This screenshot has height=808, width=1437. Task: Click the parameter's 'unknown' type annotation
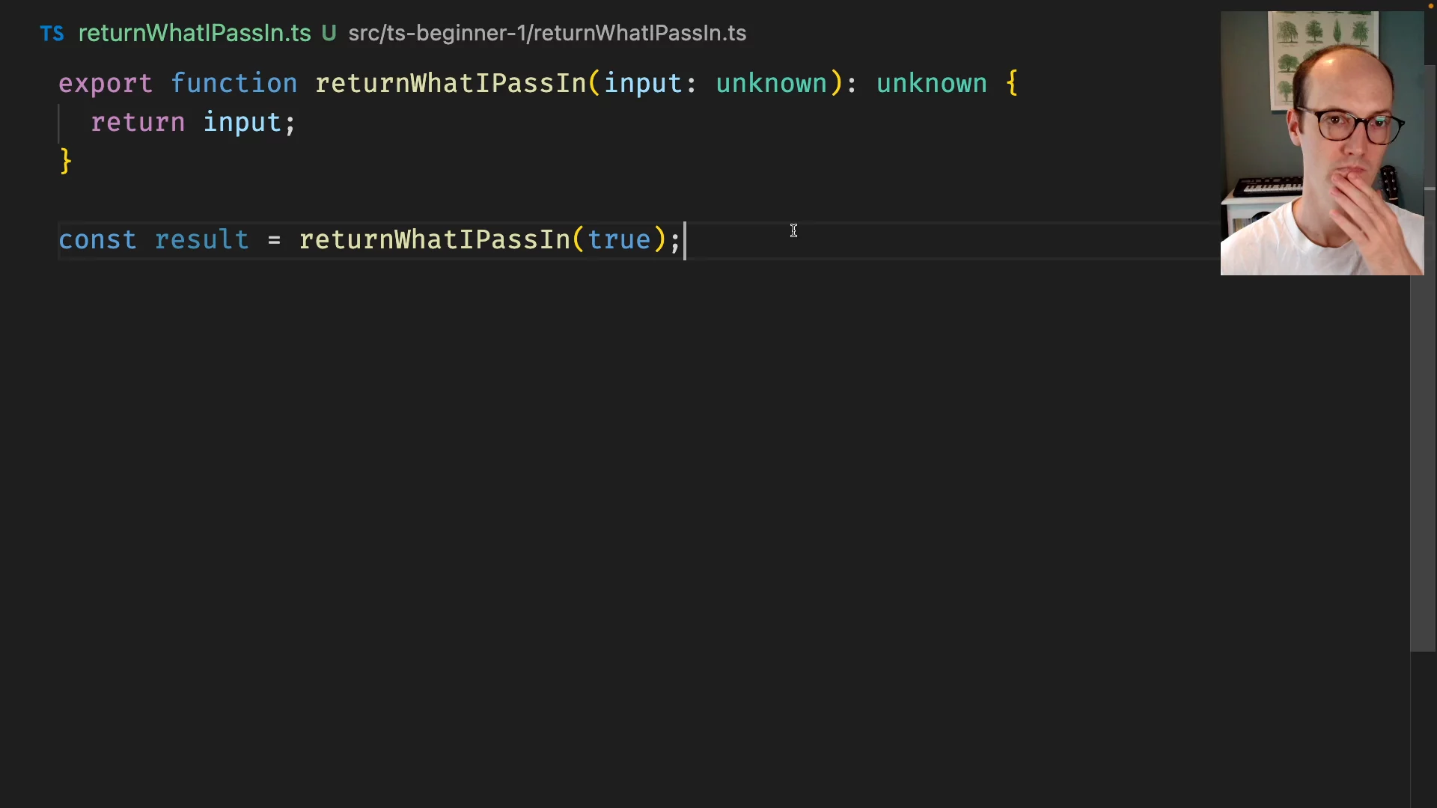click(x=771, y=83)
